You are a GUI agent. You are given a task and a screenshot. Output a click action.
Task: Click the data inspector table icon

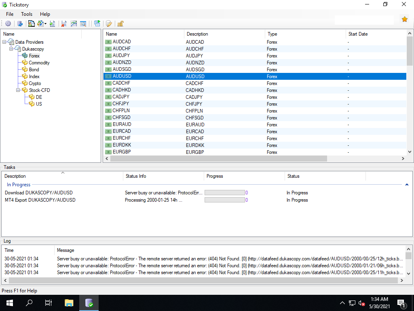coord(83,23)
